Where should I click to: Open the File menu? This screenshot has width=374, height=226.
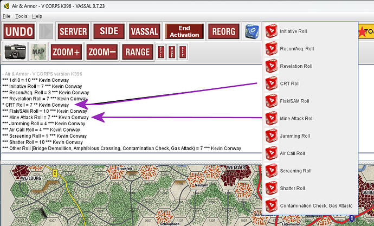click(7, 16)
